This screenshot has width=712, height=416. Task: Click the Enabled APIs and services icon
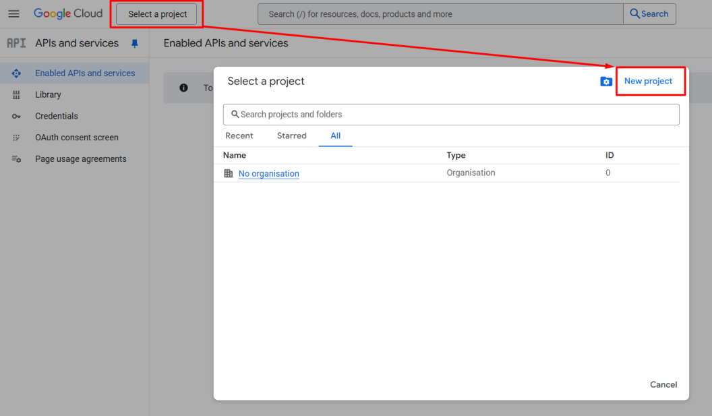pos(16,73)
